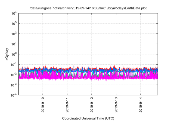Click the cGy/day y-axis label

(x=8, y=54)
